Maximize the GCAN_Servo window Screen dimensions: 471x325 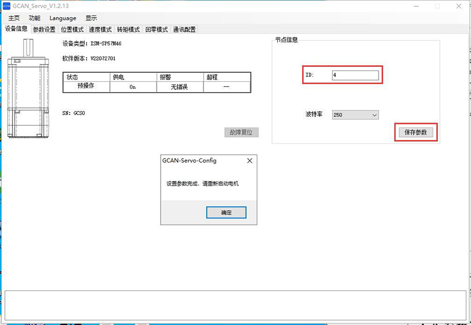click(437, 6)
